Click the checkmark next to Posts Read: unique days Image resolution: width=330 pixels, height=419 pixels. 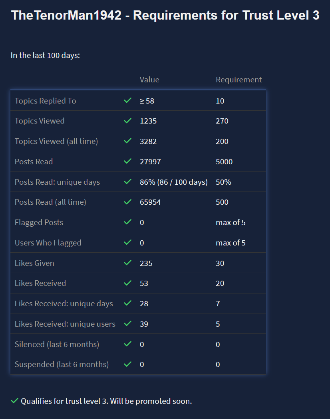[128, 182]
